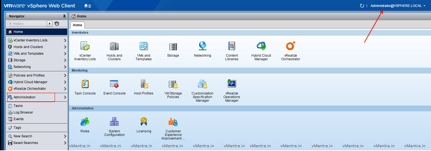Open the Event Console icon

[114, 84]
